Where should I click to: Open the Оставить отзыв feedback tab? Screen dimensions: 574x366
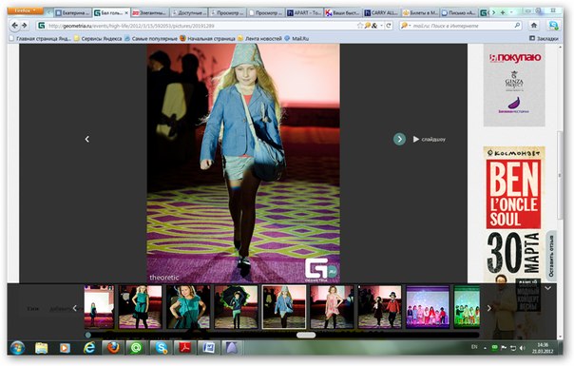click(x=551, y=256)
